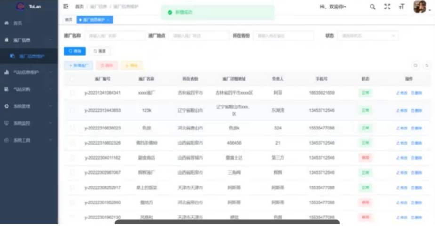This screenshot has height=226, width=435.
Task: Edit row y-20231341084341
Action: tap(402, 93)
